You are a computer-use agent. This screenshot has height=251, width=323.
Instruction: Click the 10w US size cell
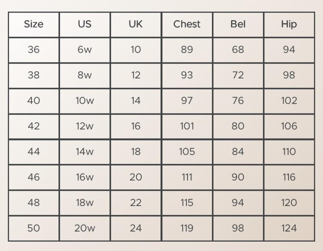point(85,101)
